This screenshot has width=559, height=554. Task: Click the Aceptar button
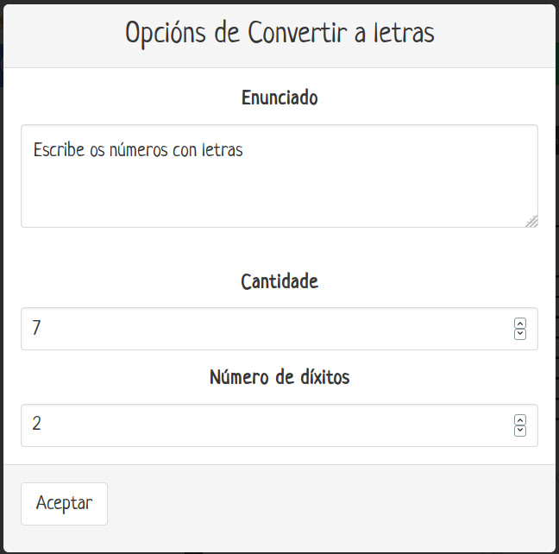tap(64, 504)
